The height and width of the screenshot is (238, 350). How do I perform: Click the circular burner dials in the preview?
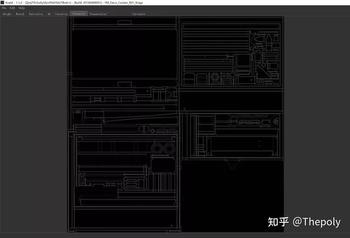point(164,149)
